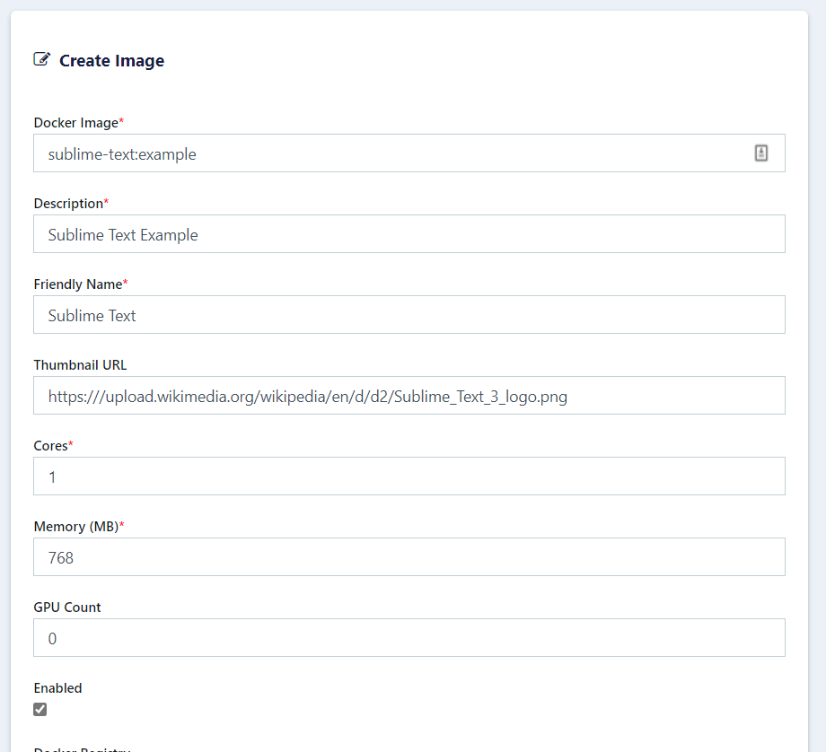Click the Description field label
This screenshot has width=826, height=752.
[x=68, y=204]
